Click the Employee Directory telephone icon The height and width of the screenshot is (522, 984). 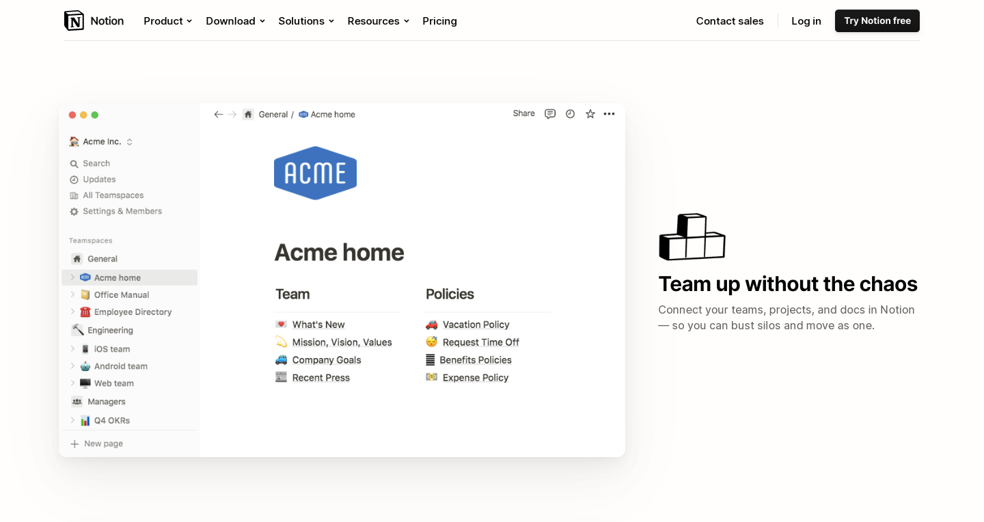85,312
